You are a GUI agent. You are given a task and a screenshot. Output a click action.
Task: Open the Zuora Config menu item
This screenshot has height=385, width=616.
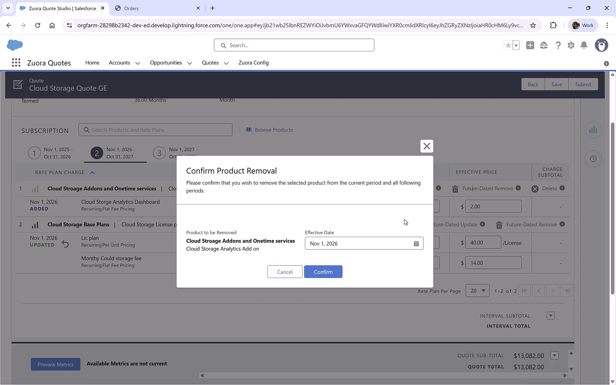(x=253, y=63)
